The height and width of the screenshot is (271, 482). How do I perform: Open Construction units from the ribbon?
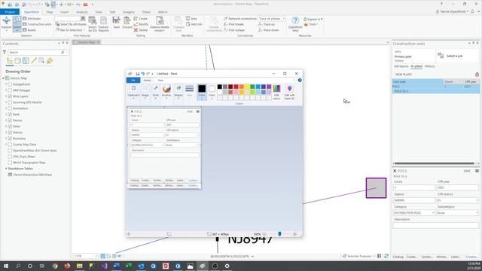37,24
